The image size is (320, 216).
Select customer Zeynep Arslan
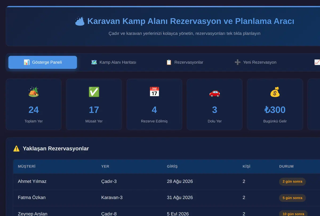coord(33,214)
